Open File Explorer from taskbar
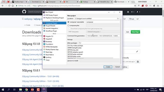This screenshot has height=92, width=164. [20, 90]
